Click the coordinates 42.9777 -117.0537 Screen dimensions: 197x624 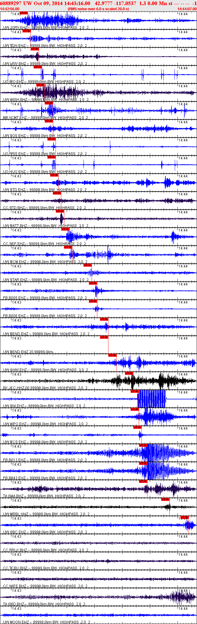coord(115,3)
